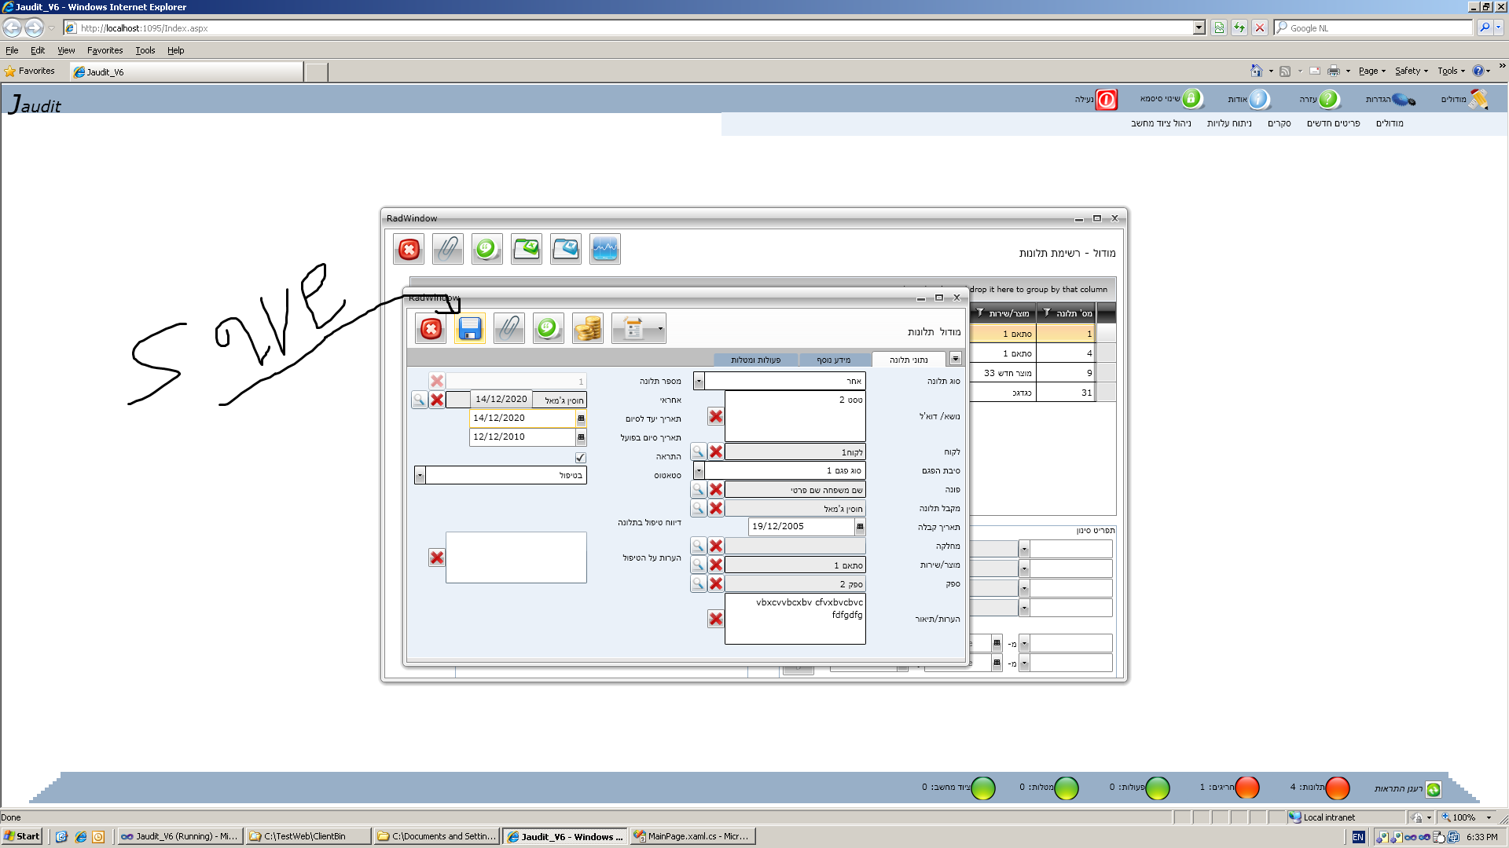Viewport: 1509px width, 848px height.
Task: Open the report clipboard dropdown button
Action: pos(639,328)
